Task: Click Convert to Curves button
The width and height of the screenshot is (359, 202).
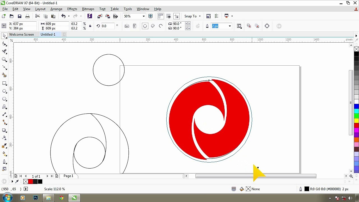Action: pos(267,26)
